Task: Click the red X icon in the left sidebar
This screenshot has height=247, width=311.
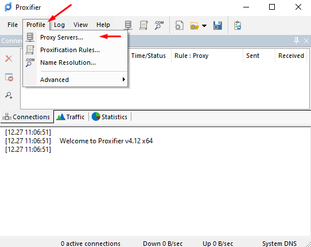Action: click(9, 58)
